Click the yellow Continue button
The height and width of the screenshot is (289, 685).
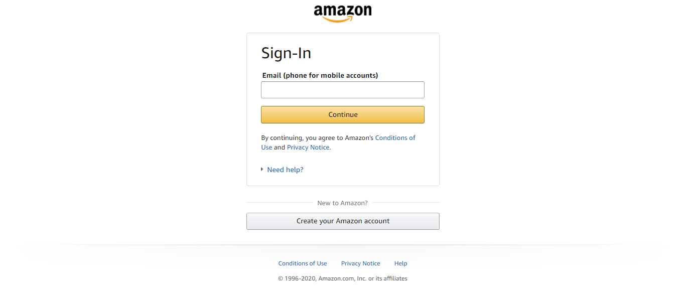click(343, 114)
